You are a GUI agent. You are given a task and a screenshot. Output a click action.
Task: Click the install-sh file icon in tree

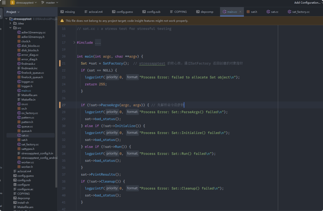[x=15, y=203]
